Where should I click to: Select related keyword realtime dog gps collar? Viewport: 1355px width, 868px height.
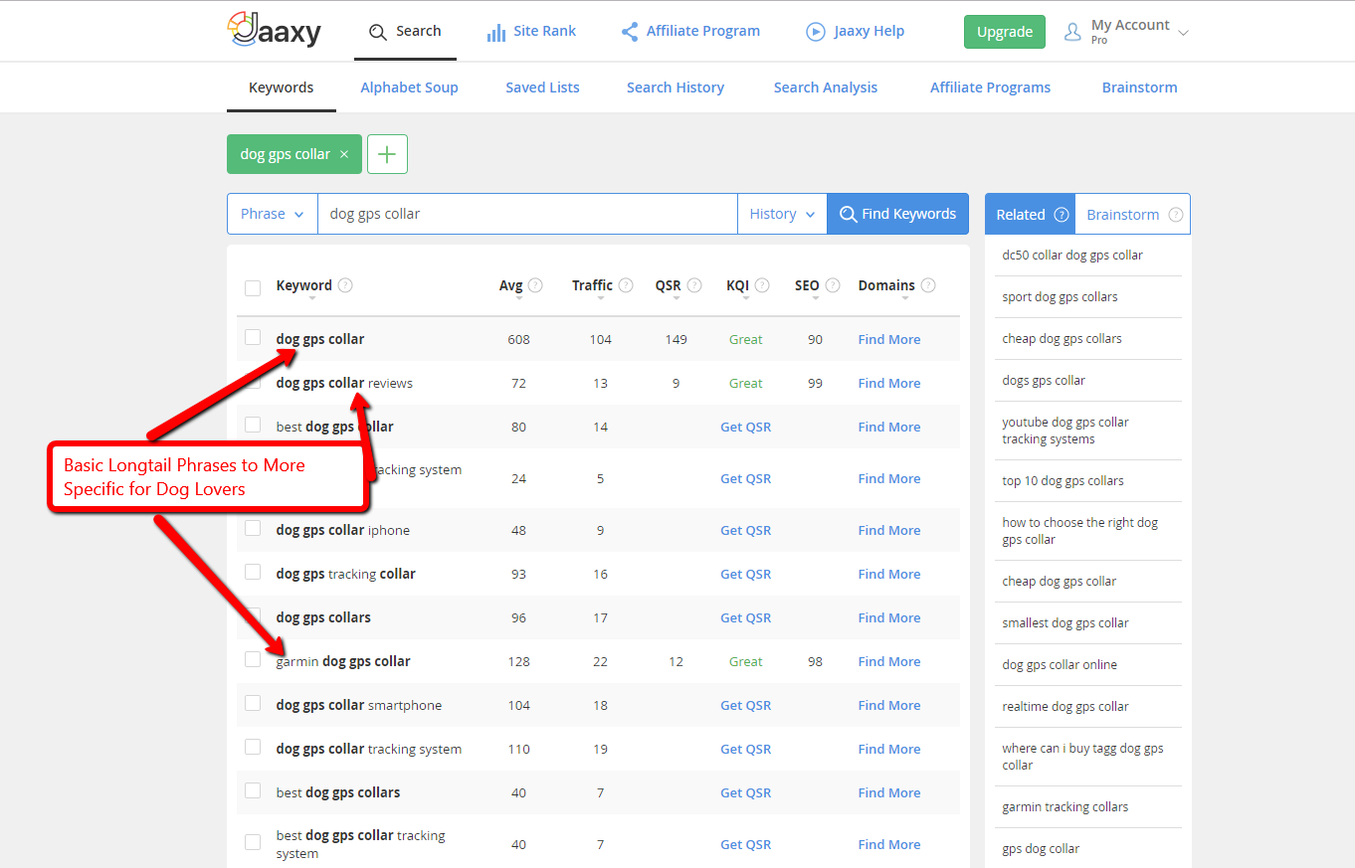(x=1065, y=706)
